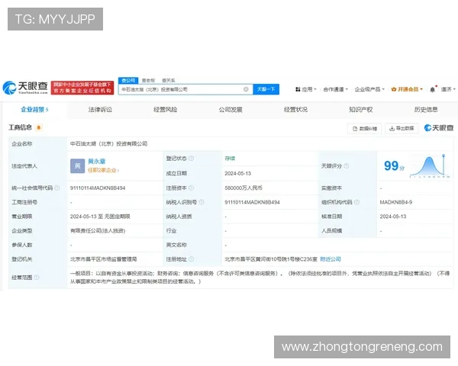Open the 法律诉讼 tab
Image resolution: width=458 pixels, height=366 pixels.
tap(100, 110)
